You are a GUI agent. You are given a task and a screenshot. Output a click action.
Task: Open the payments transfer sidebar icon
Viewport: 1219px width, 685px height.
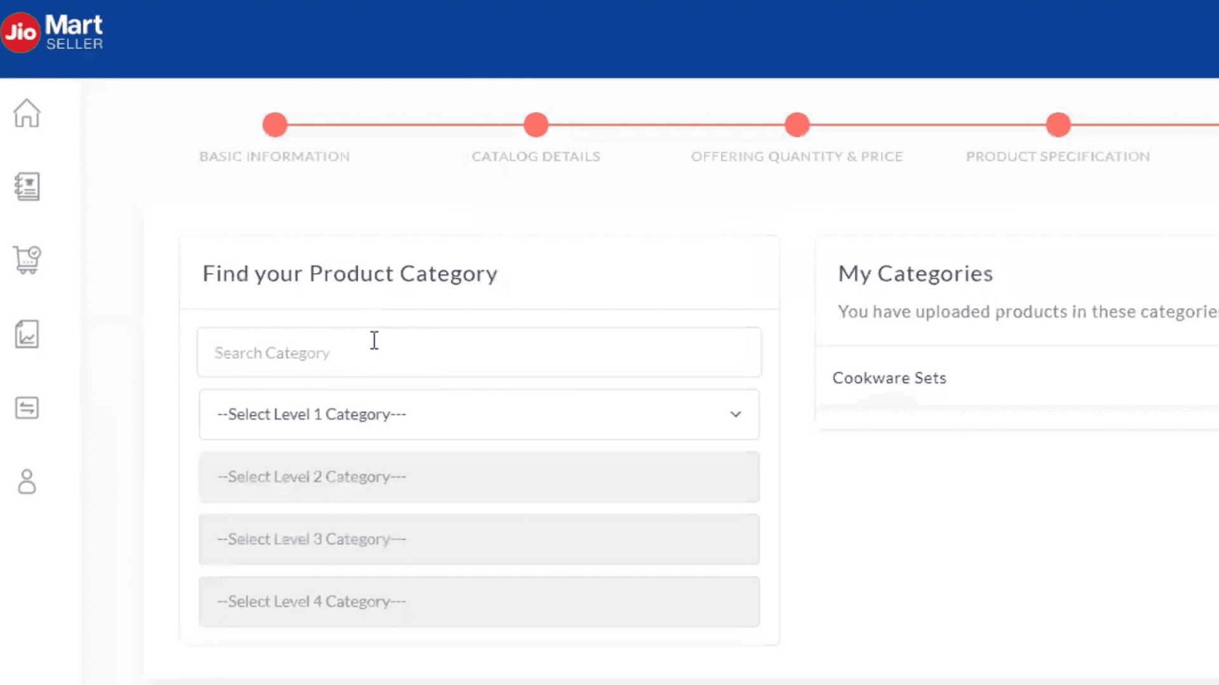(27, 408)
